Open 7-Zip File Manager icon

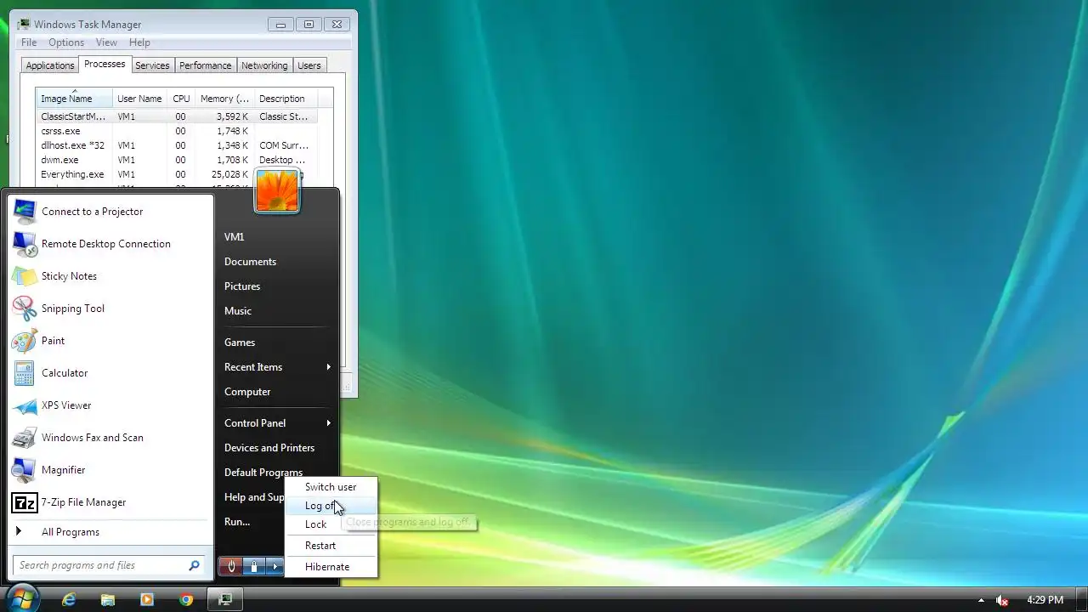click(x=25, y=502)
